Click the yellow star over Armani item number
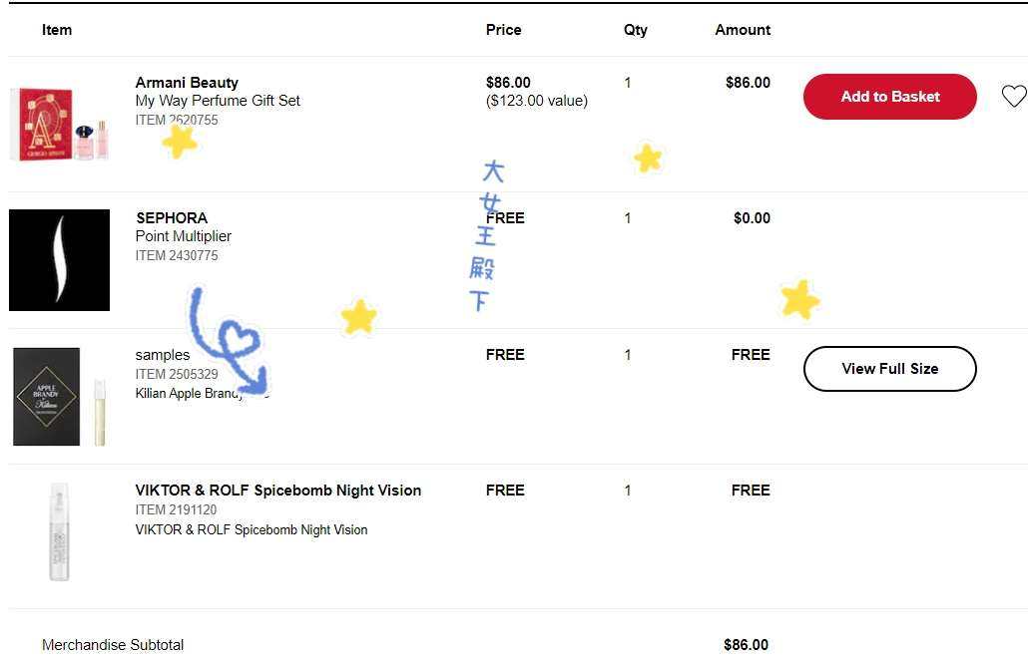Viewport: 1028px width, 660px height. coord(180,142)
